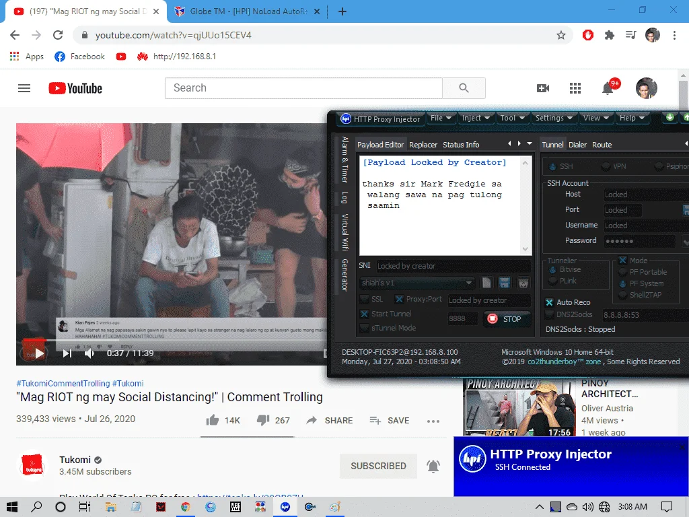The width and height of the screenshot is (689, 517).
Task: Open the Tukomi channel avatar
Action: pyautogui.click(x=32, y=464)
